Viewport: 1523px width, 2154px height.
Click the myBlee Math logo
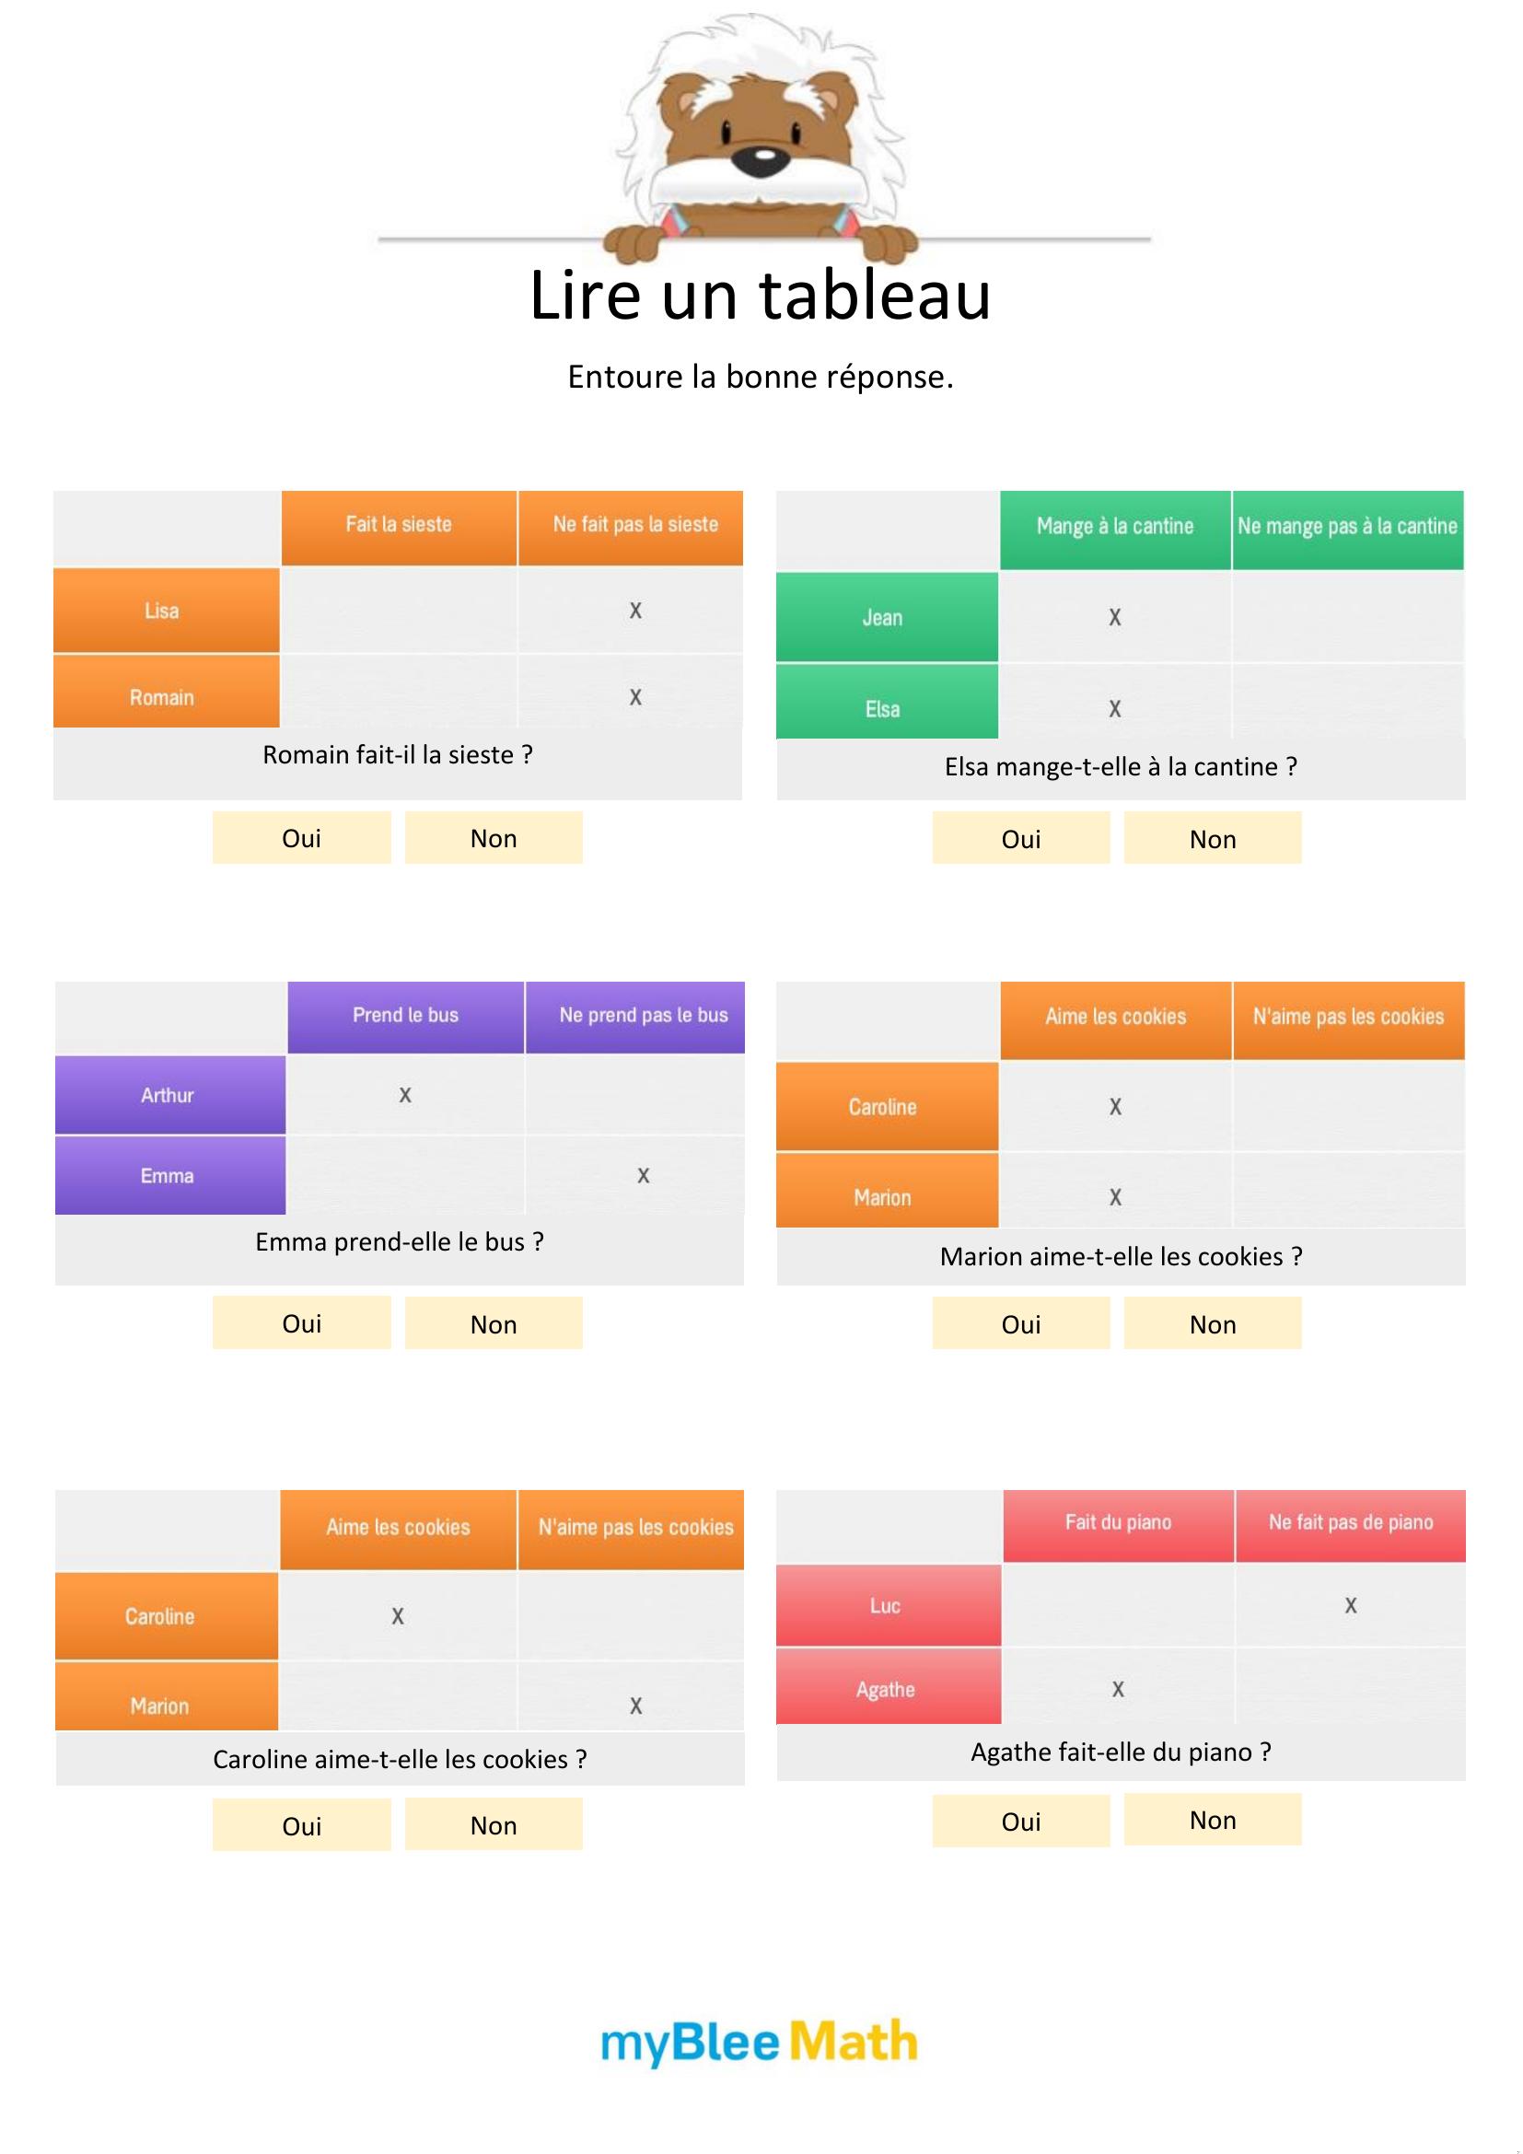pos(759,2042)
